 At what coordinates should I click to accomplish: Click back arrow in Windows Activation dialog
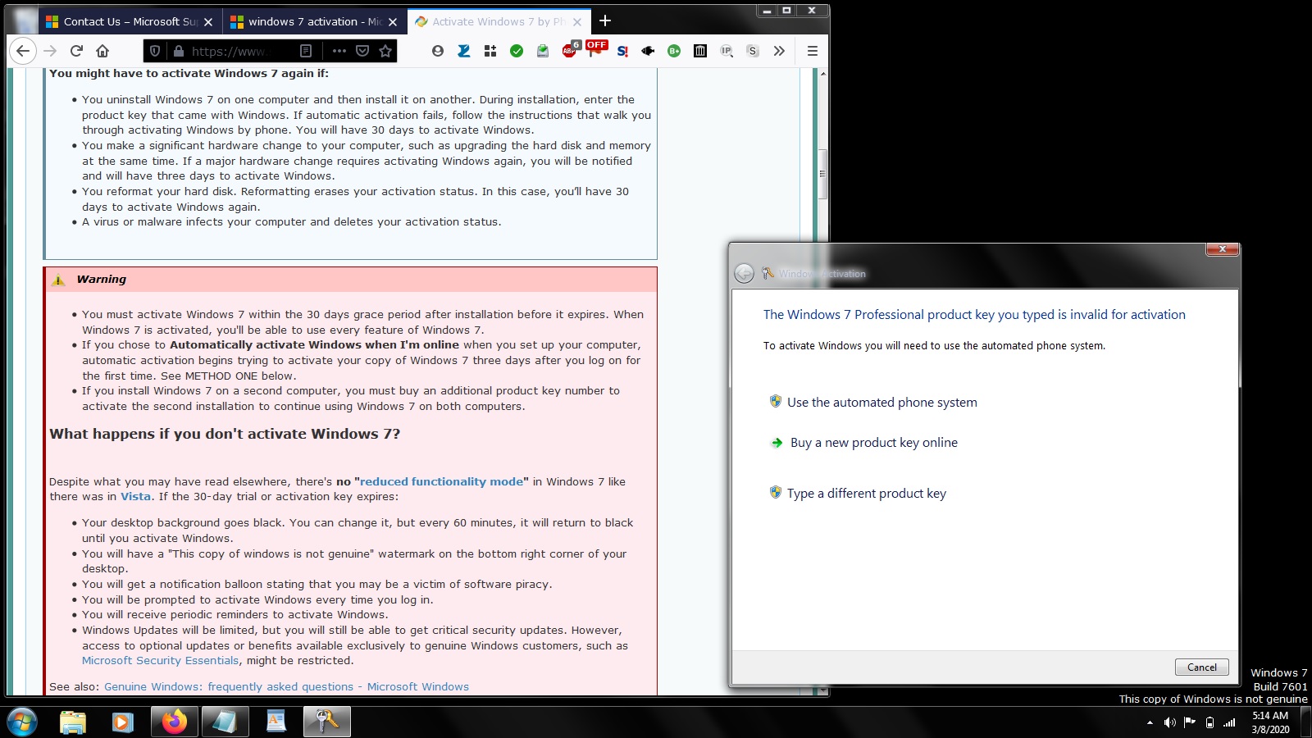744,273
